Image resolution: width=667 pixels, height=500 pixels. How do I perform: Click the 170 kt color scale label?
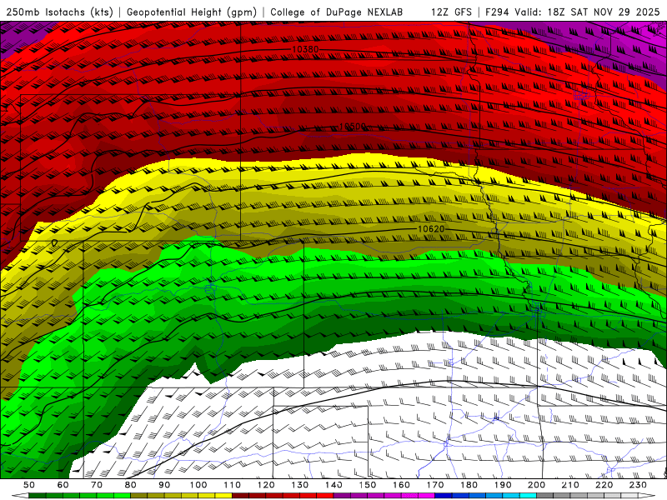click(x=435, y=485)
